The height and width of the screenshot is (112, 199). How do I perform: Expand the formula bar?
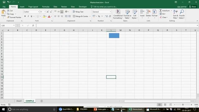(197, 26)
